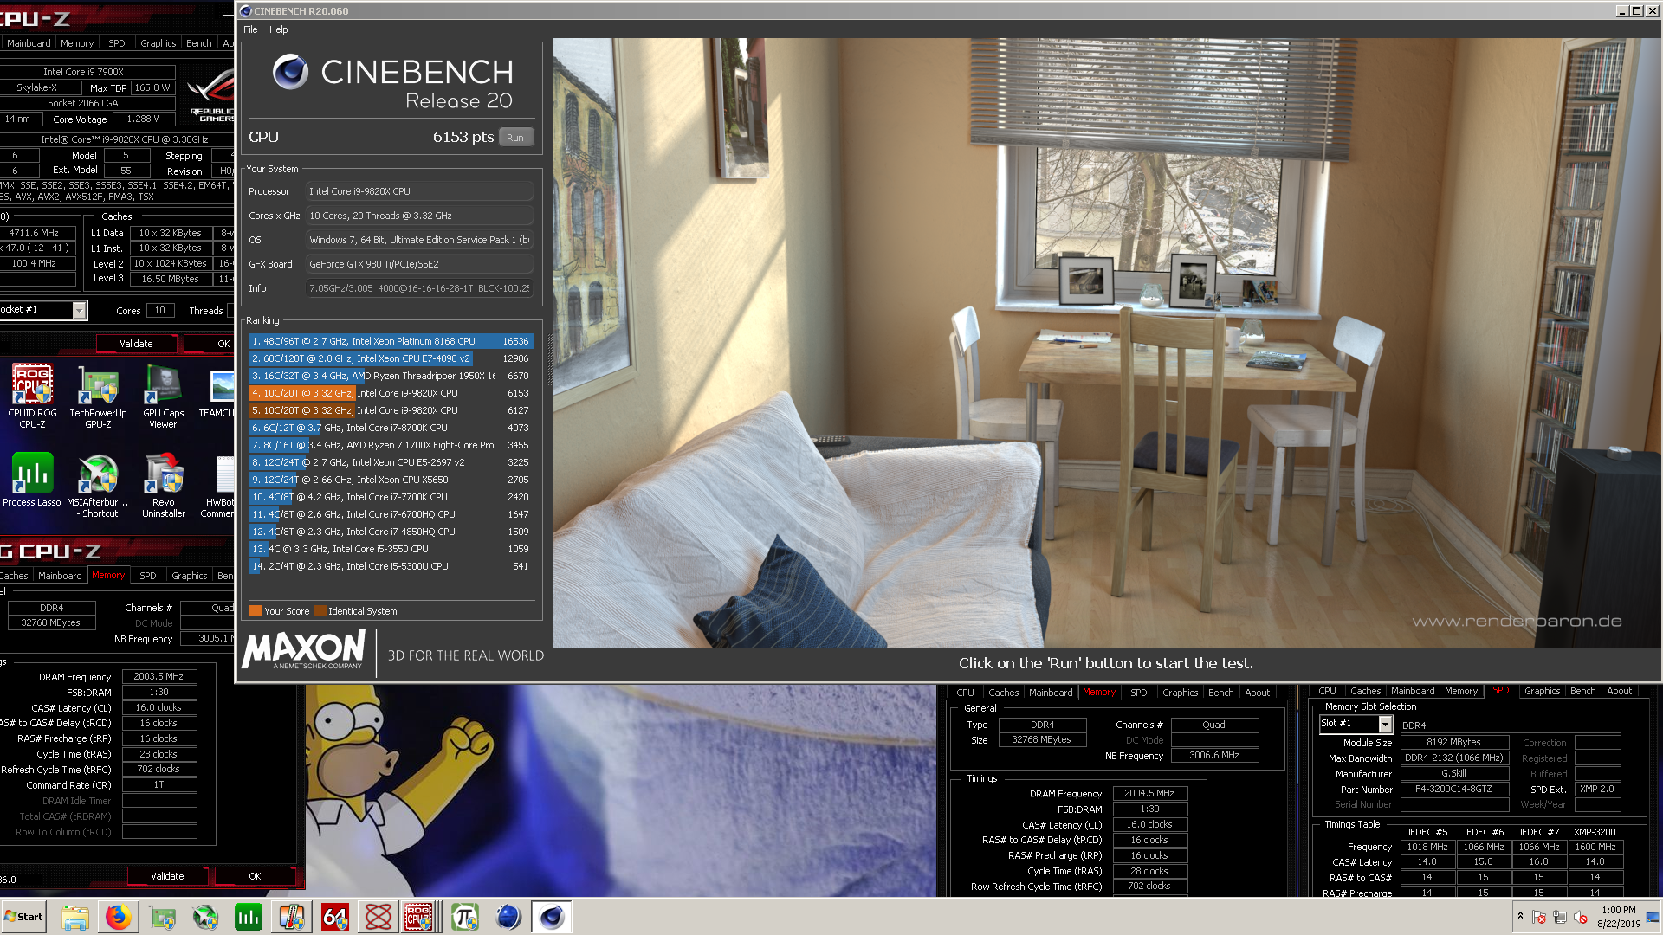Viewport: 1663px width, 935px height.
Task: Open Graphics tab in lower-left CPU-Z window
Action: [189, 576]
